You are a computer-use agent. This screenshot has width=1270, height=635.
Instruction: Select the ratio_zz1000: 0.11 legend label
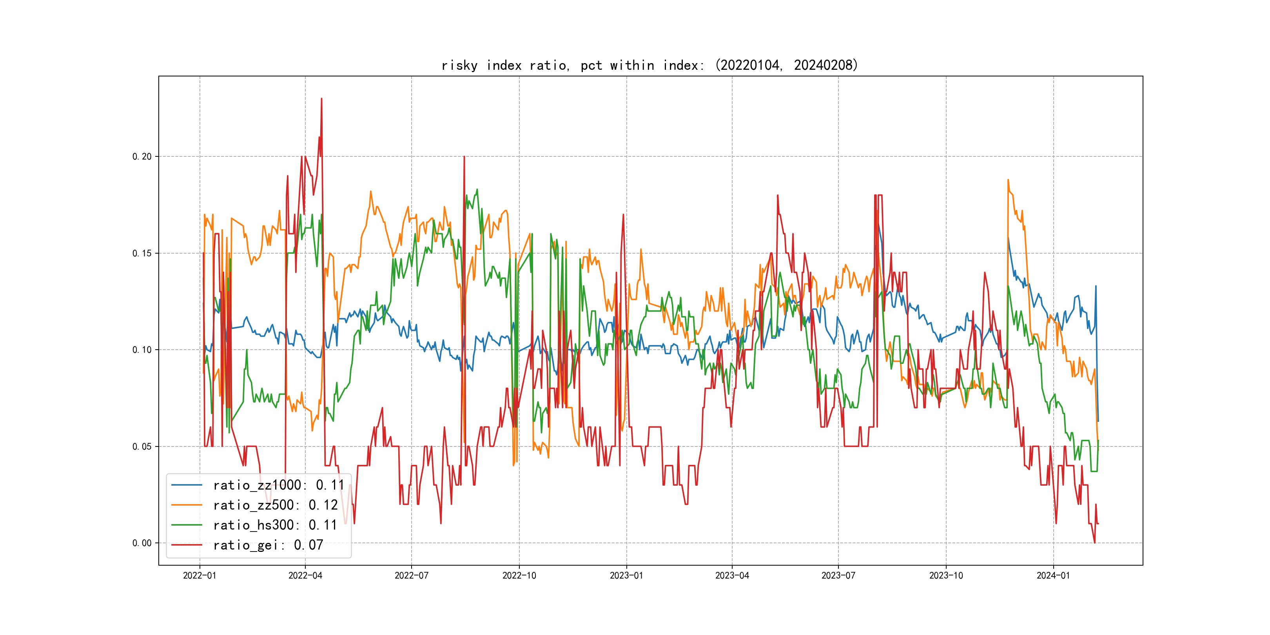pyautogui.click(x=279, y=485)
